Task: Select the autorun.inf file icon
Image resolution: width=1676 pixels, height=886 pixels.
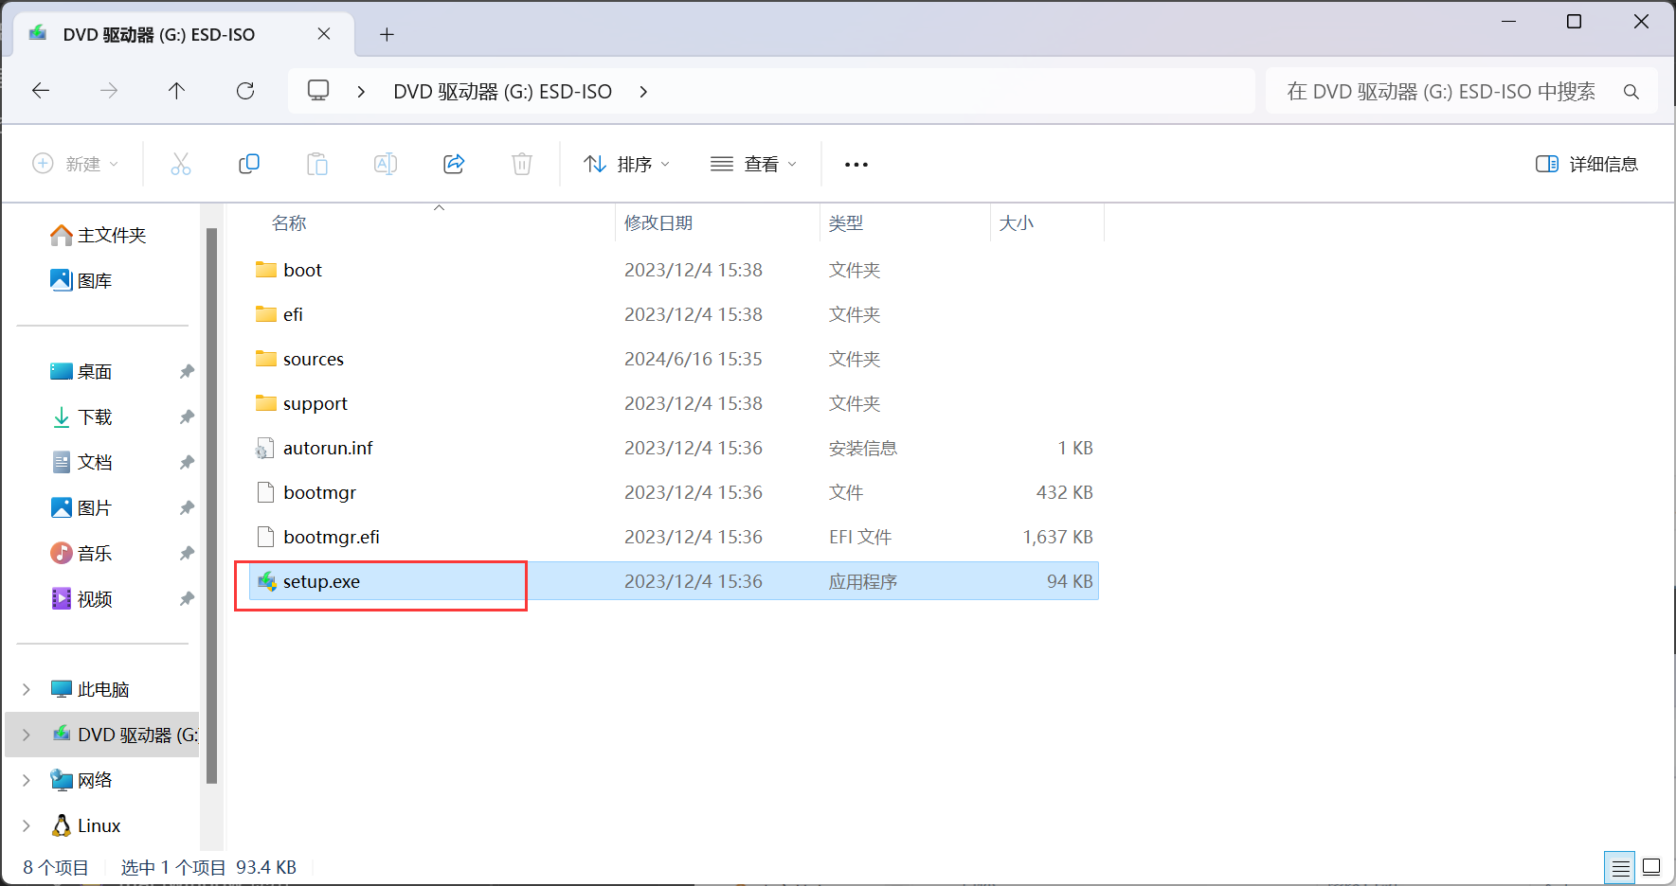Action: point(266,448)
